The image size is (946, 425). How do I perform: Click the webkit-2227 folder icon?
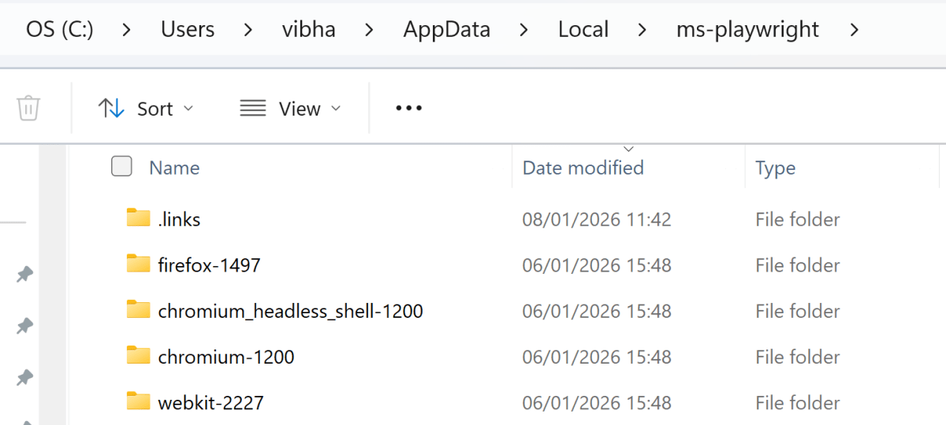[x=138, y=402]
